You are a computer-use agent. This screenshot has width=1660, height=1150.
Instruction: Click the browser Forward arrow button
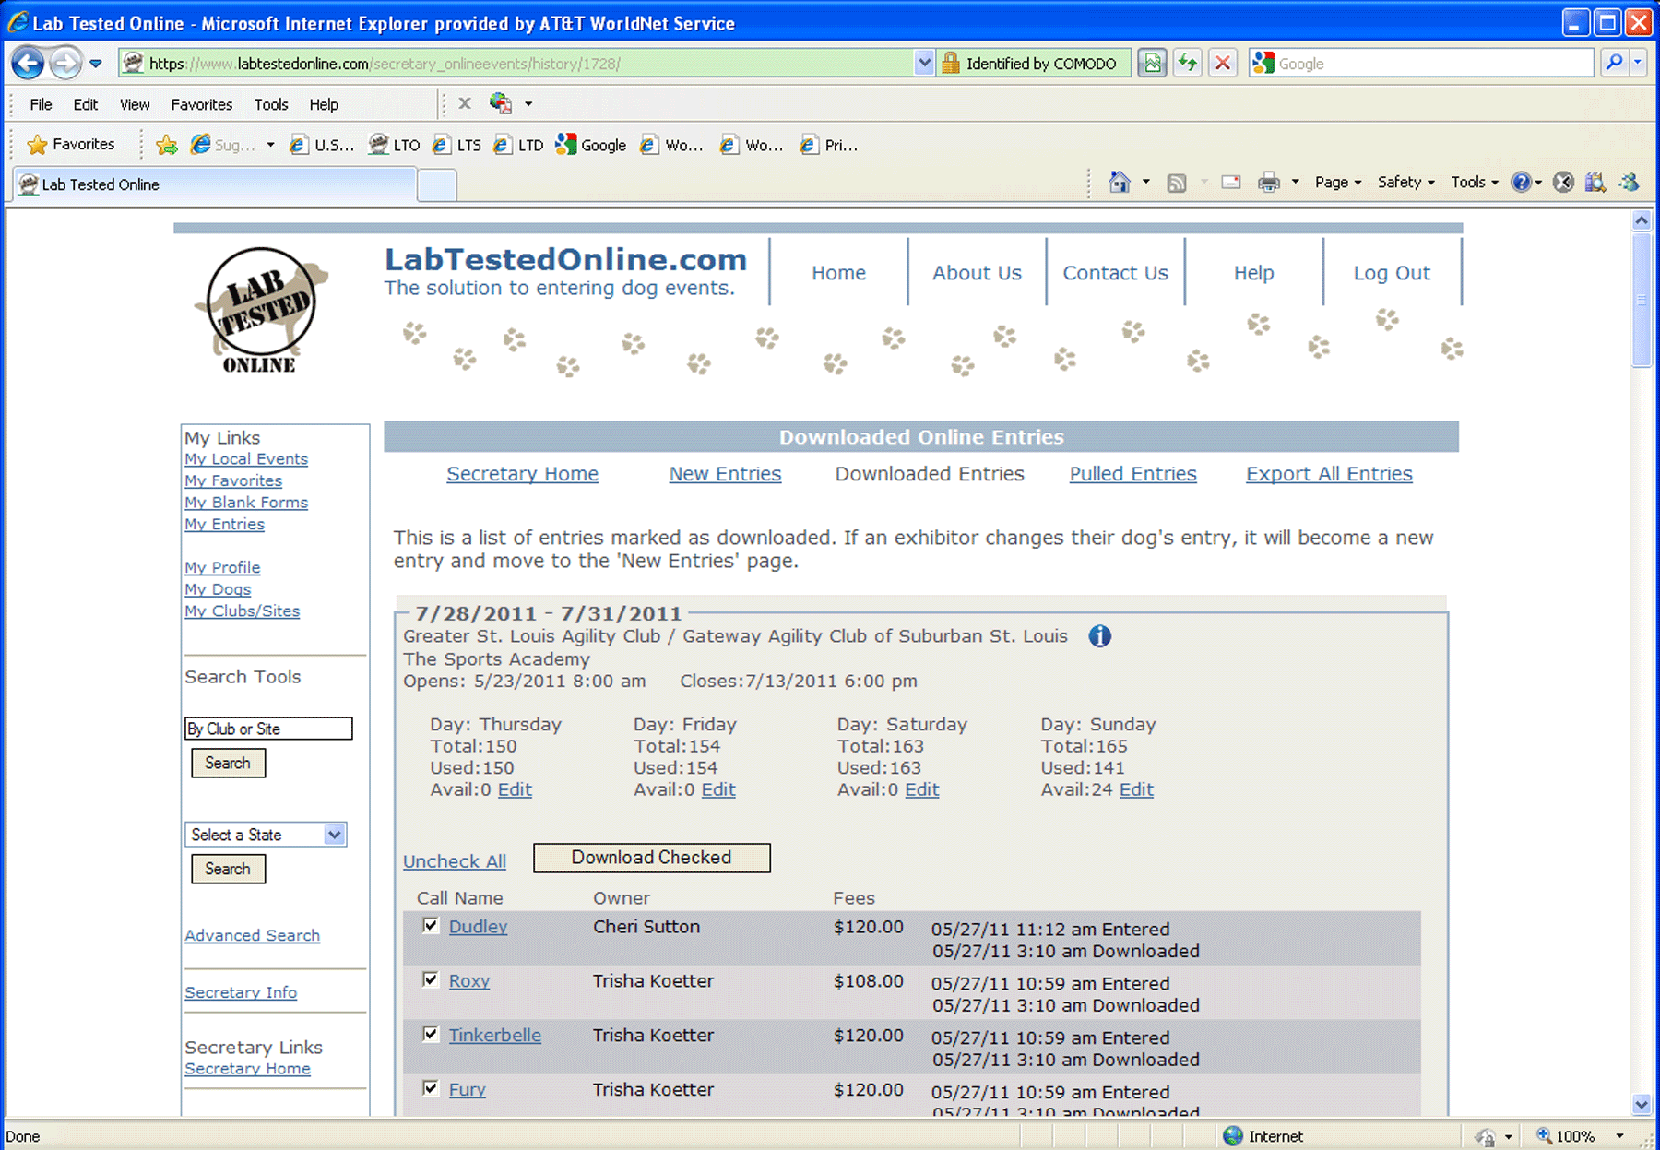(65, 64)
